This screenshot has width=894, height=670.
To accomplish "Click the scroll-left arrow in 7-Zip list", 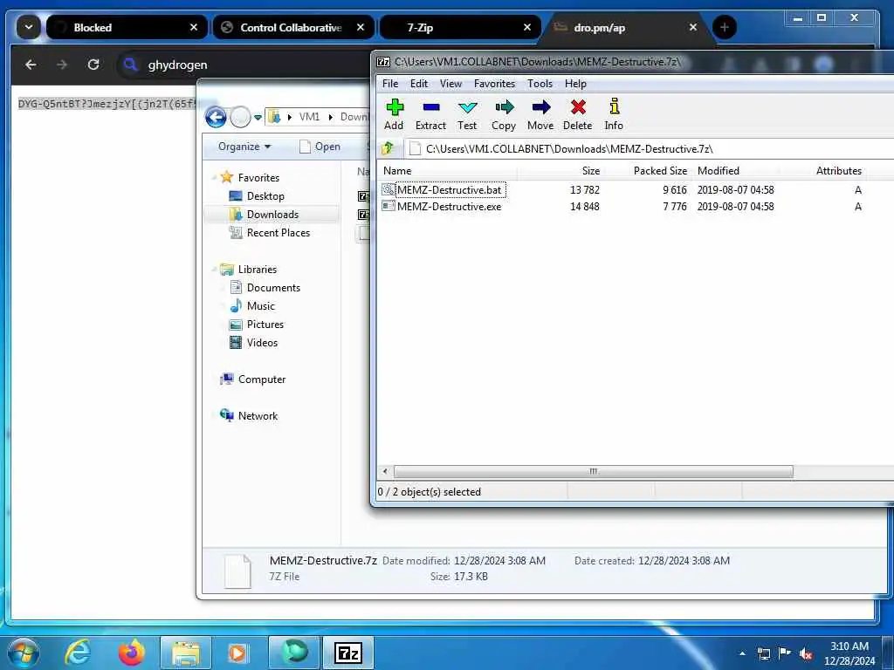I will tap(385, 471).
